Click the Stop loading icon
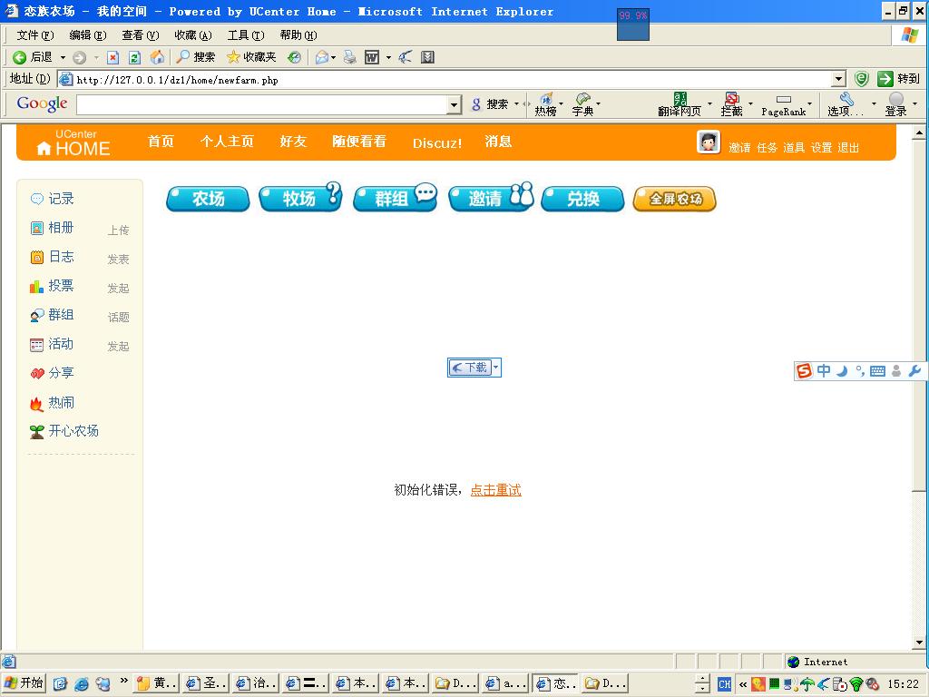The height and width of the screenshot is (697, 929). (112, 57)
